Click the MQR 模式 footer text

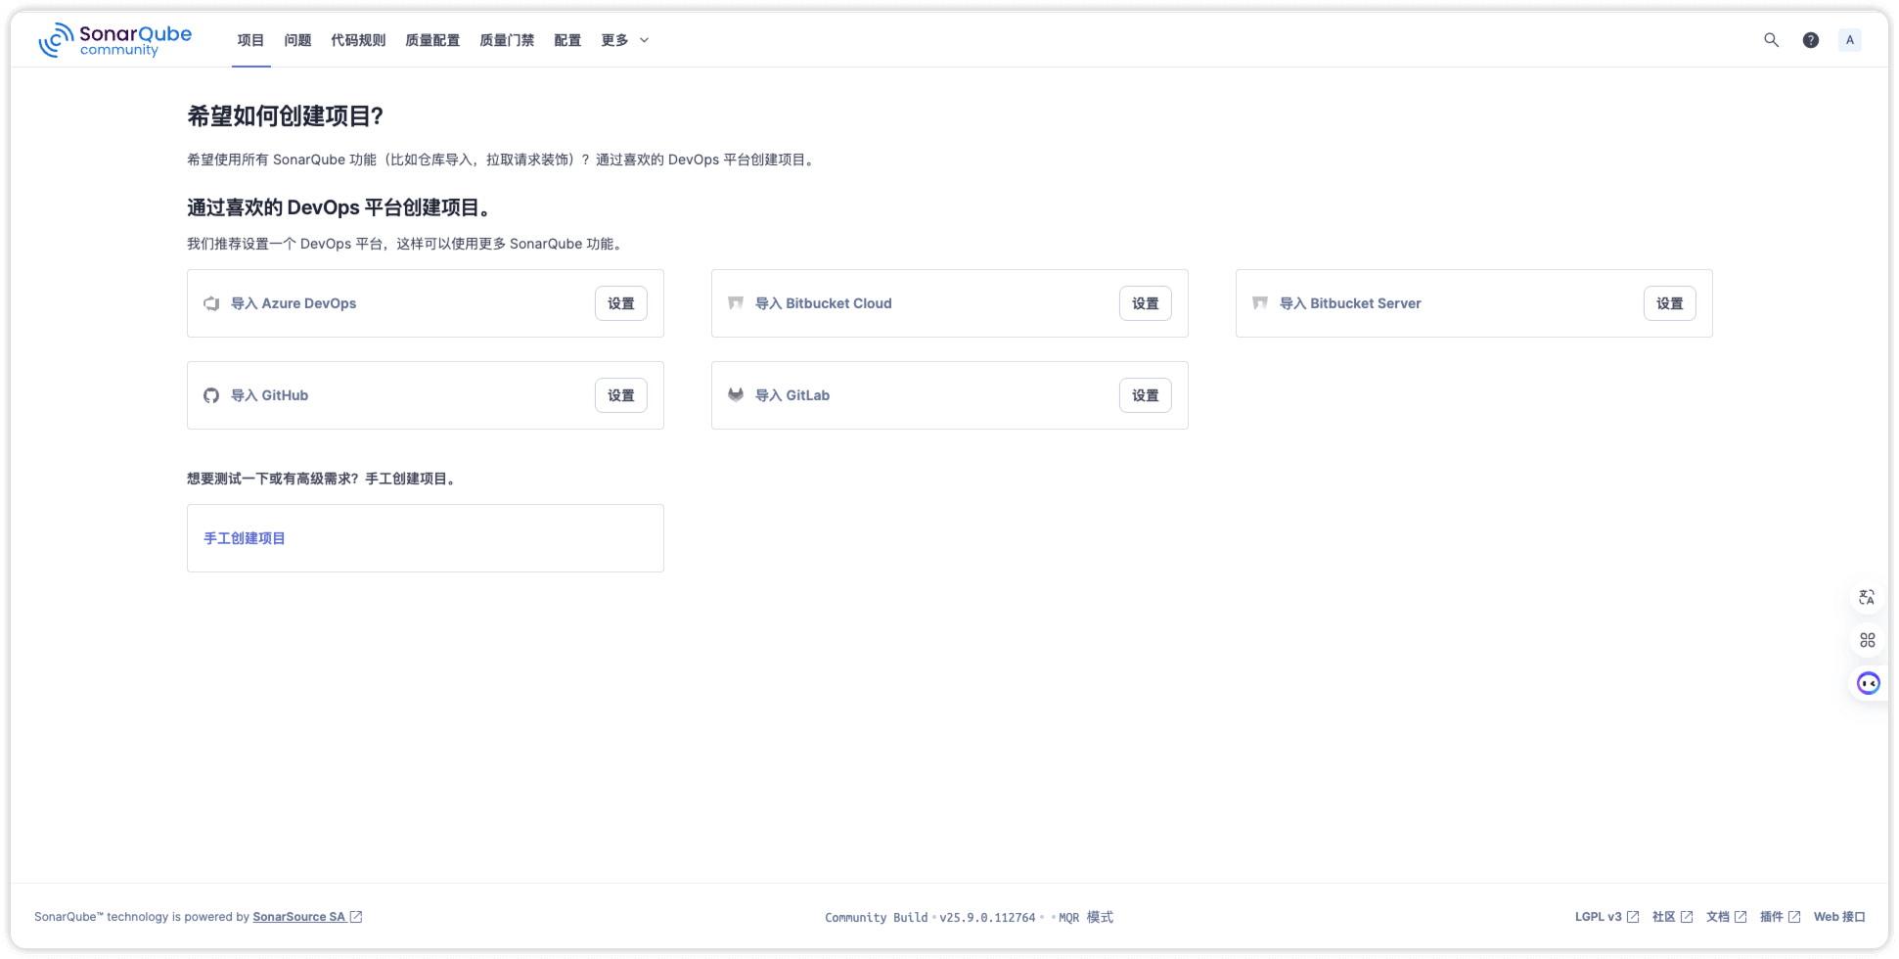(x=1086, y=918)
